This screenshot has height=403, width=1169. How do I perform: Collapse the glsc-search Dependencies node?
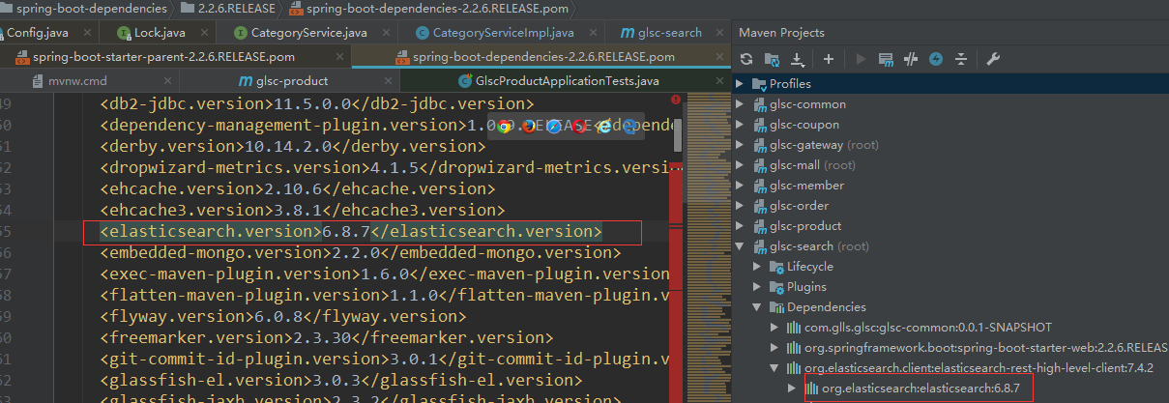(x=758, y=307)
